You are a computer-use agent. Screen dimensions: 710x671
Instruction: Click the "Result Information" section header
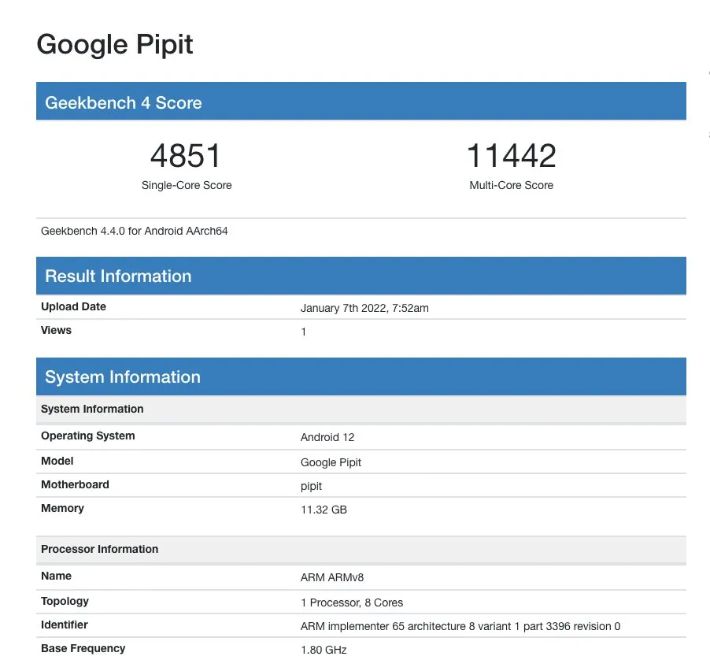click(x=361, y=276)
